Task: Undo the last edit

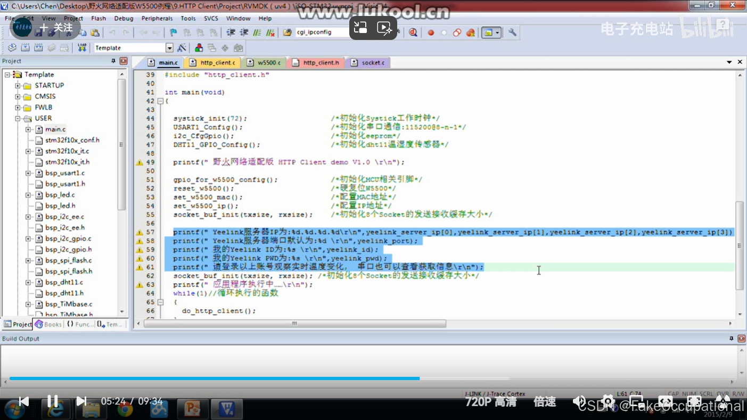Action: point(113,32)
